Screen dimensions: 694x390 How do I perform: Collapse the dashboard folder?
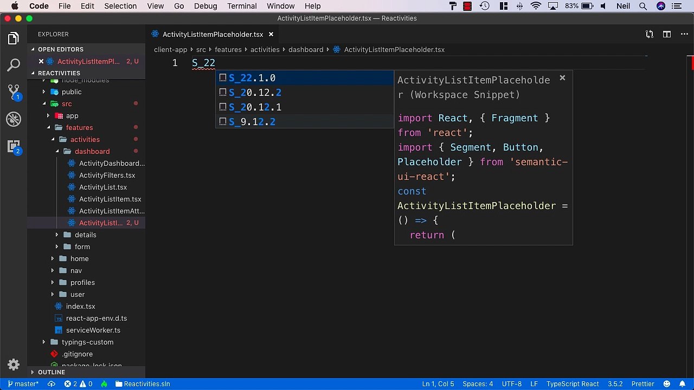coord(92,151)
